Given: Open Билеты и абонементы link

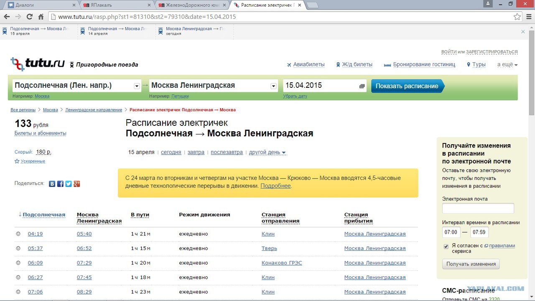Looking at the screenshot, I should click(x=40, y=133).
